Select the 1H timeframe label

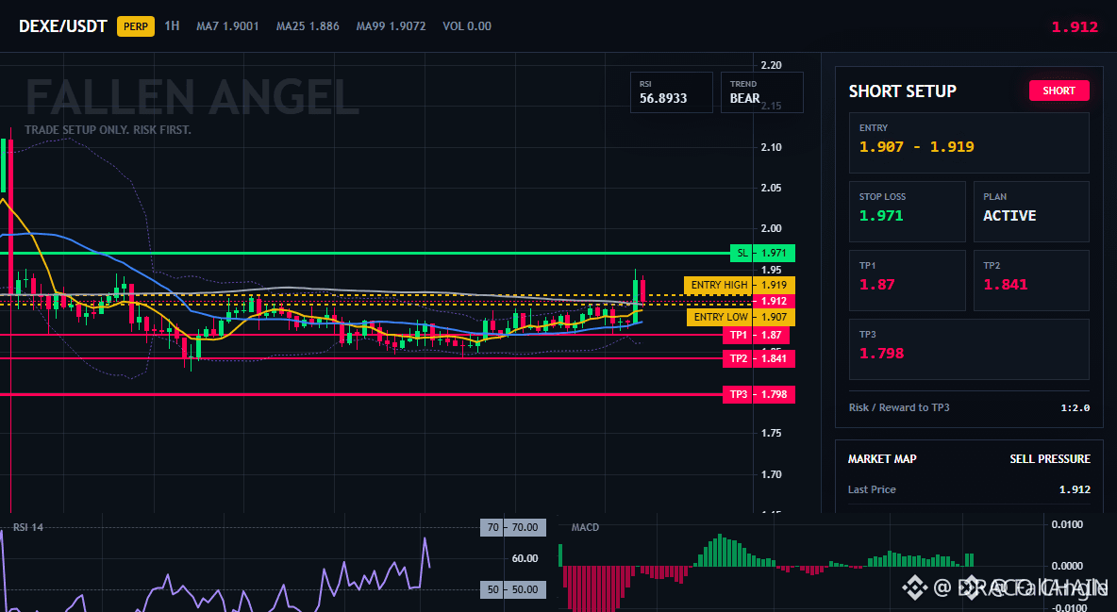click(172, 25)
